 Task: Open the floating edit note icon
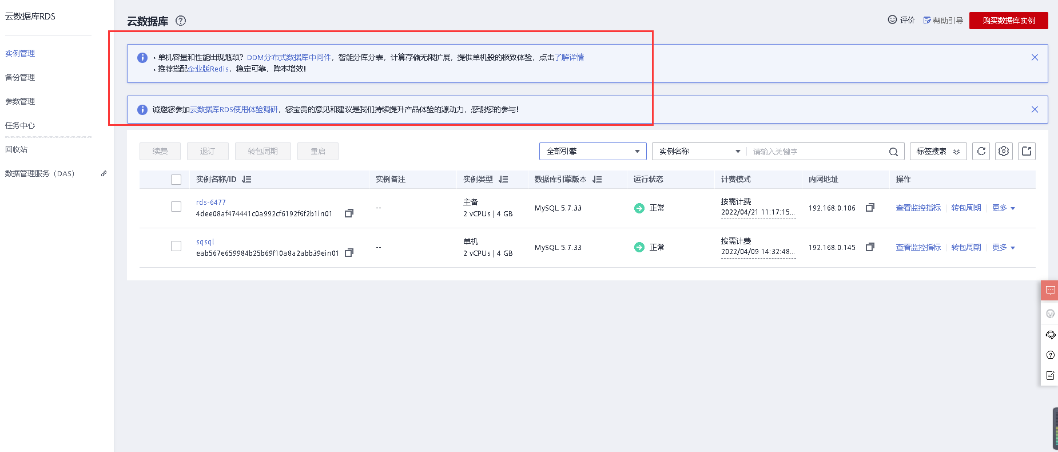1050,375
